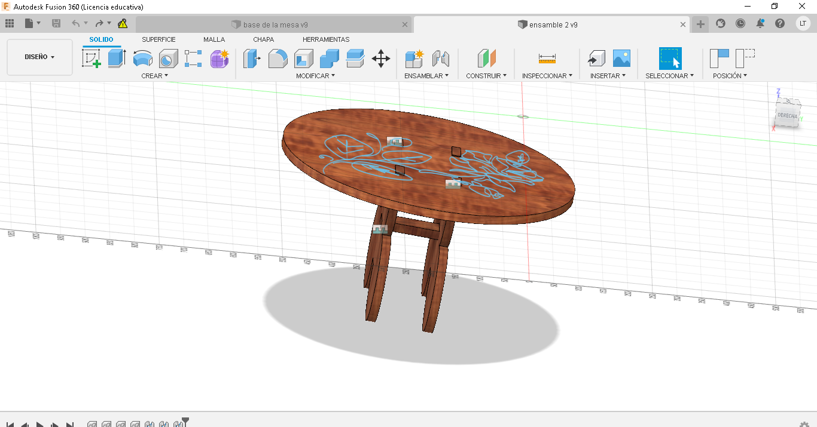The image size is (817, 427).
Task: Select the Shell tool
Action: (304, 59)
